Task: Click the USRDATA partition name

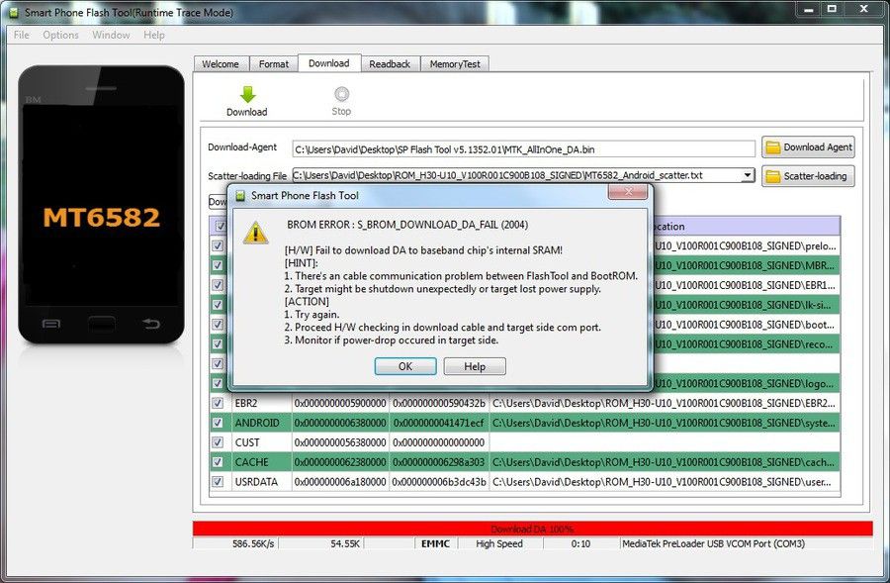Action: (256, 482)
